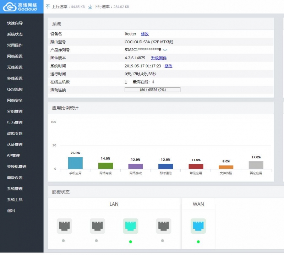Viewport: 284px width, 255px height.
Task: Click the upload speed arrow icon
Action: click(x=48, y=7)
